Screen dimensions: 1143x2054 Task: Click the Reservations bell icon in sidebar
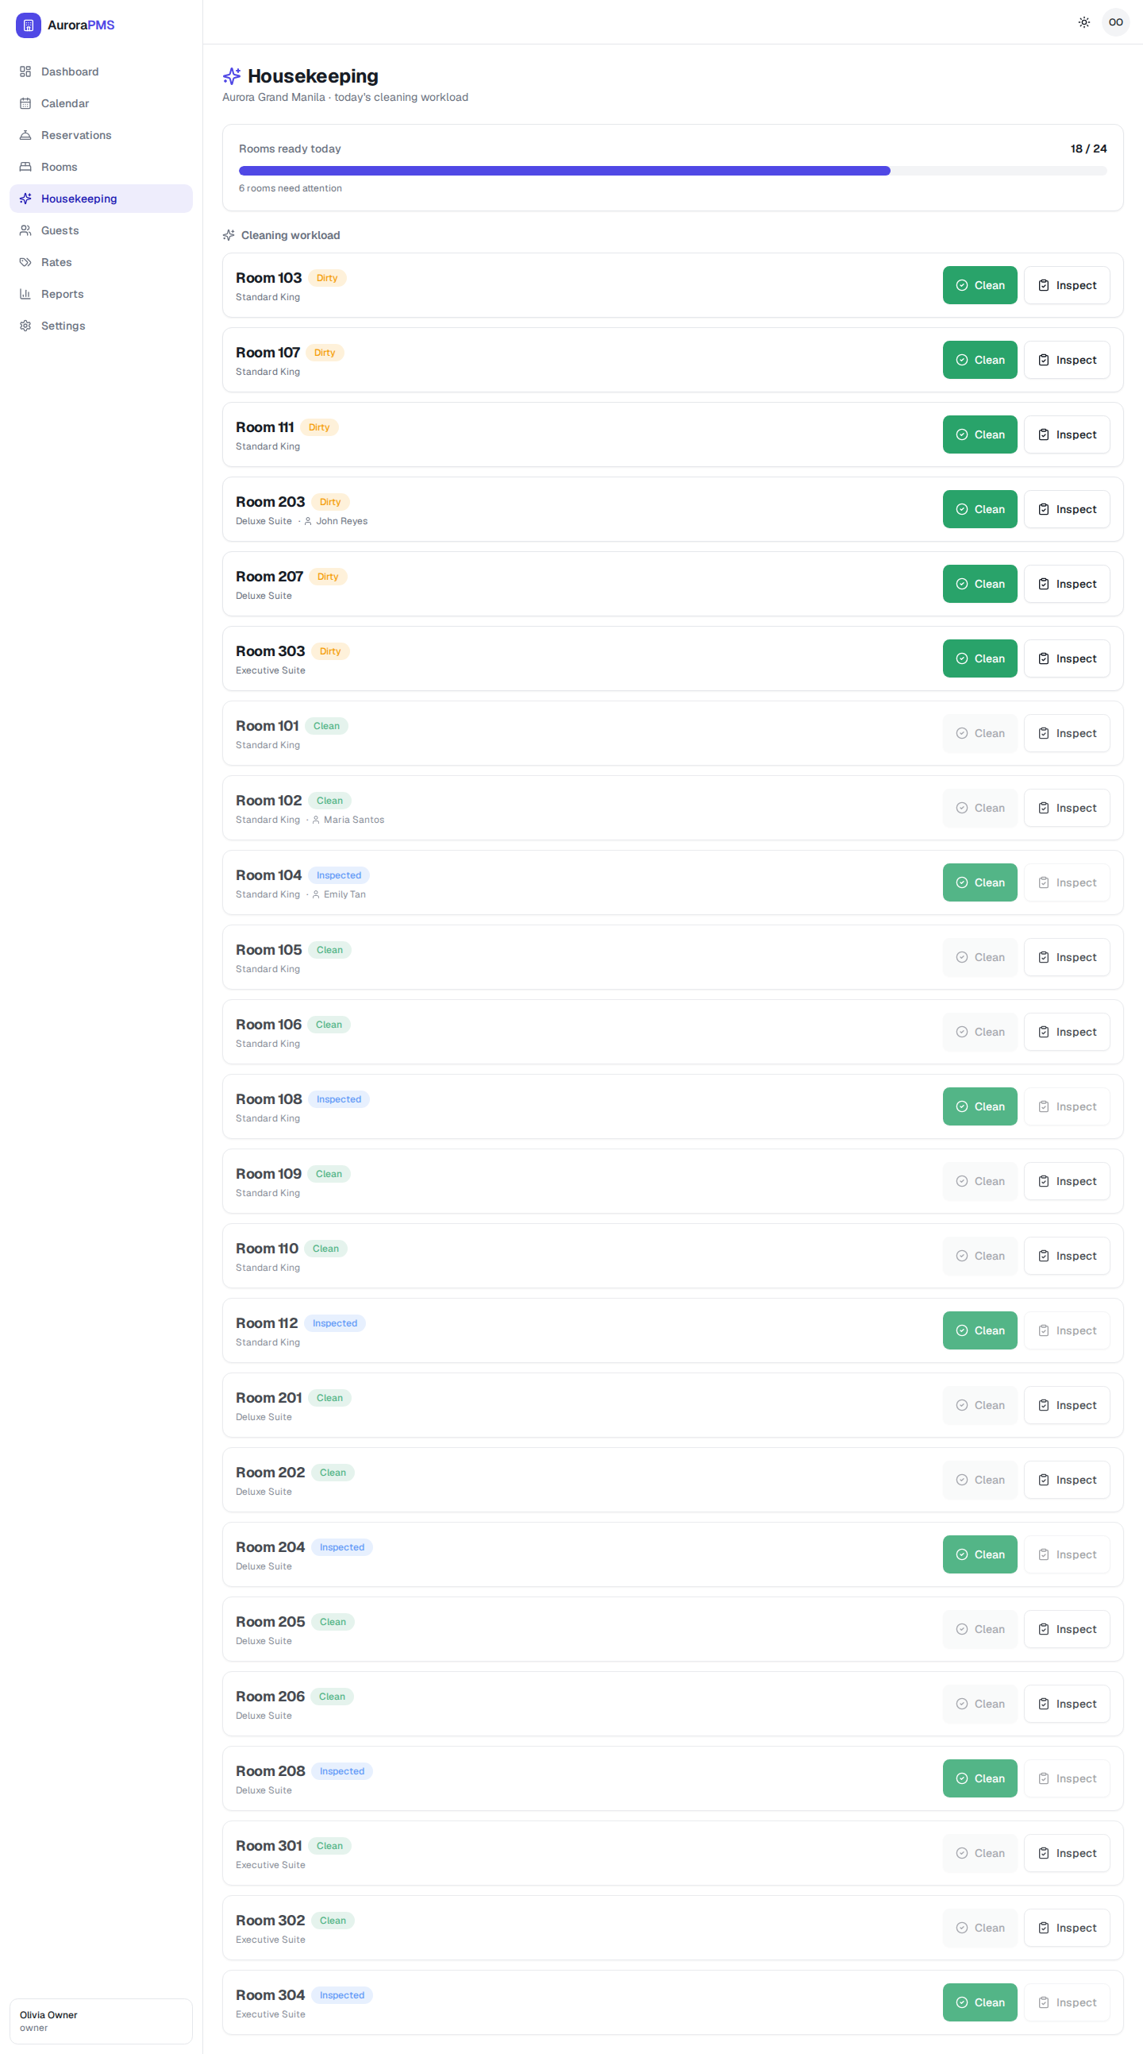tap(25, 136)
